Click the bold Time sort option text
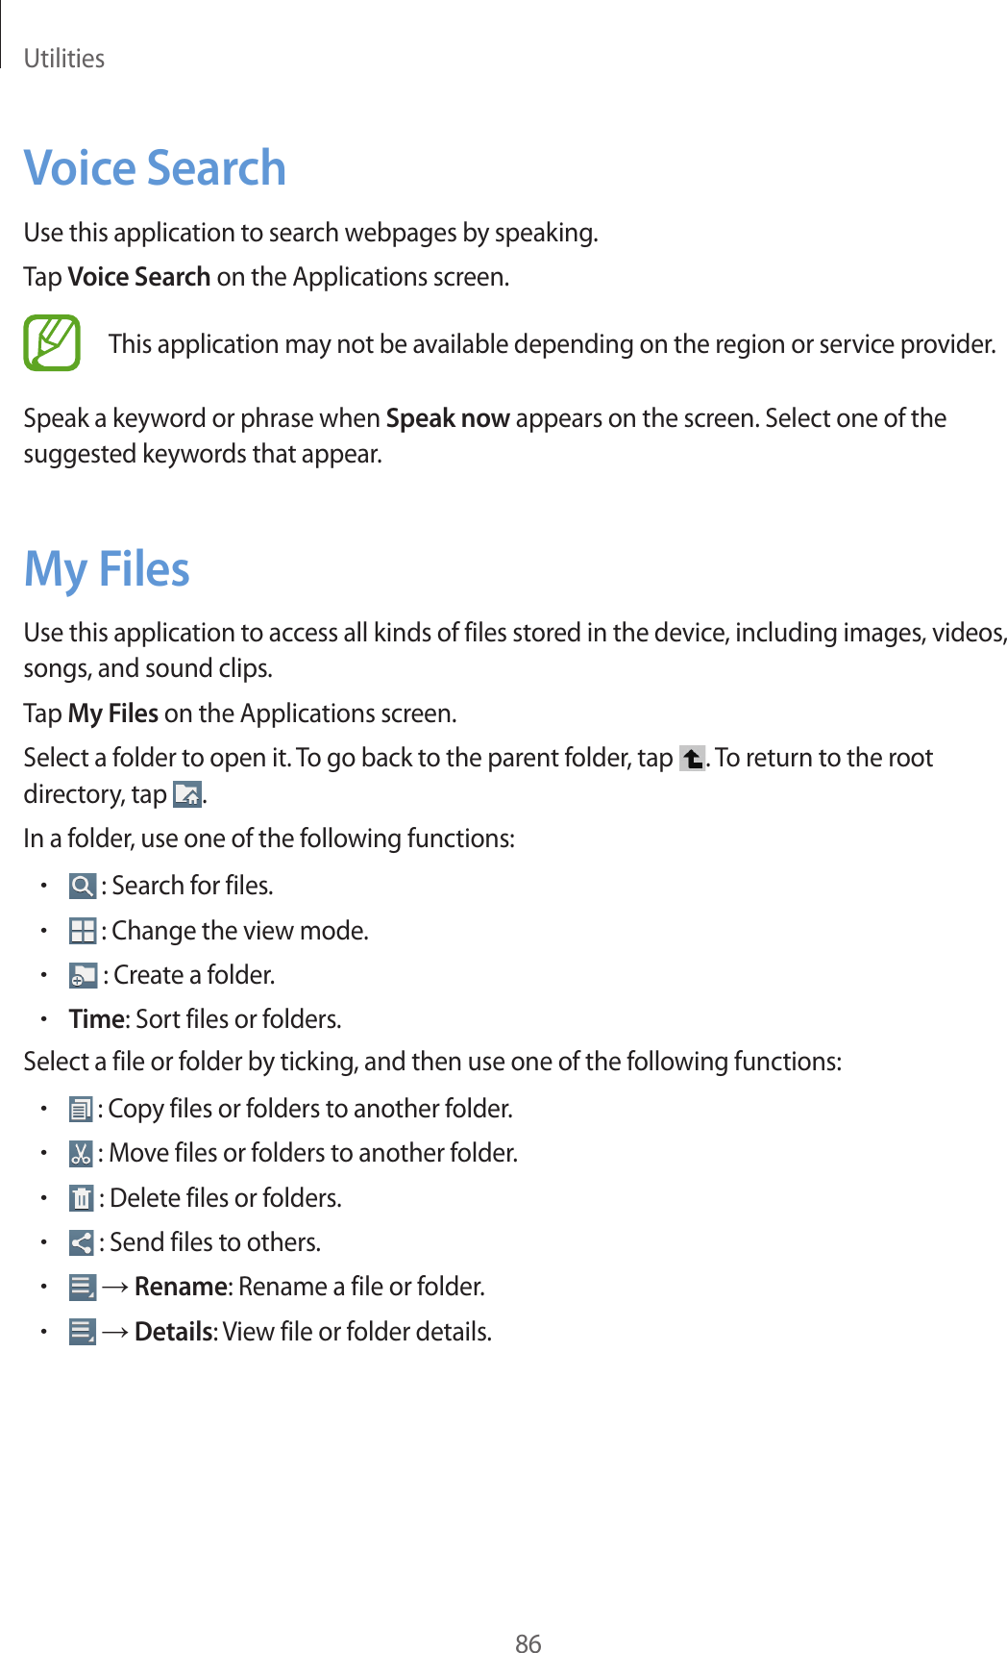The image size is (1007, 1653). coord(97,1019)
